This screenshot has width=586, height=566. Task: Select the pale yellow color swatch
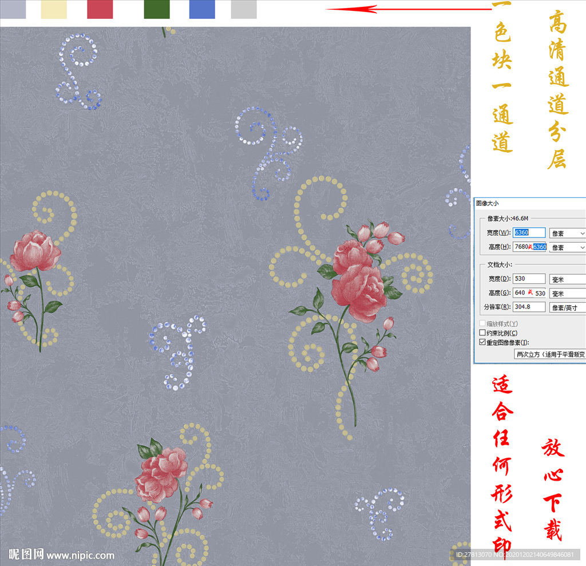click(54, 9)
